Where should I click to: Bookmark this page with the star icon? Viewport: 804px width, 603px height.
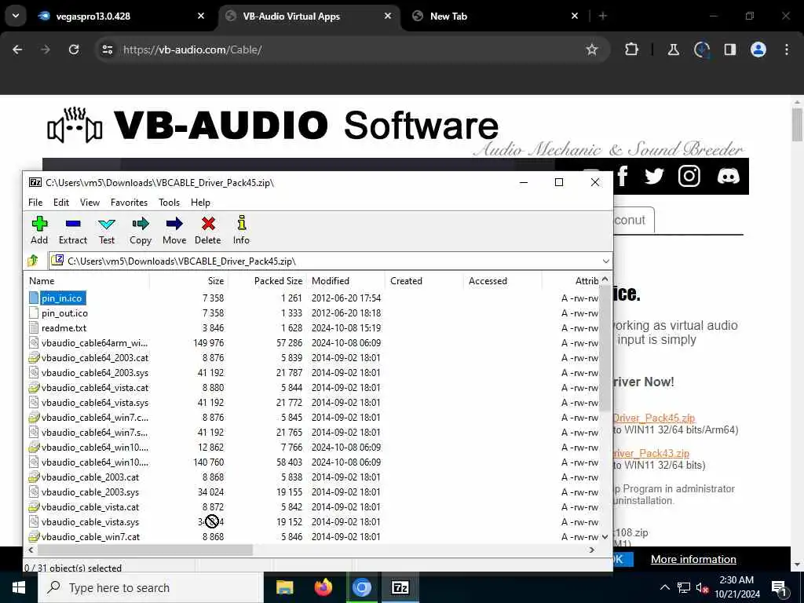coord(592,49)
